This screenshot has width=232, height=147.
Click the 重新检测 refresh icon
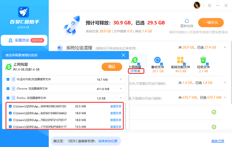coord(187,21)
